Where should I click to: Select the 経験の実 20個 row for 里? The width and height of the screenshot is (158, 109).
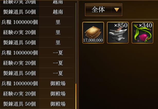pos(38,32)
